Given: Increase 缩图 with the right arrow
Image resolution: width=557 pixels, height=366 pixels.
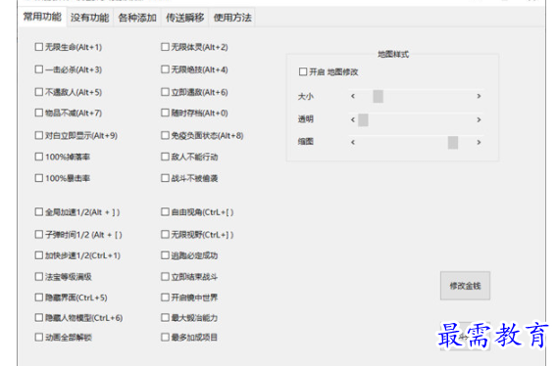Looking at the screenshot, I should (x=479, y=142).
